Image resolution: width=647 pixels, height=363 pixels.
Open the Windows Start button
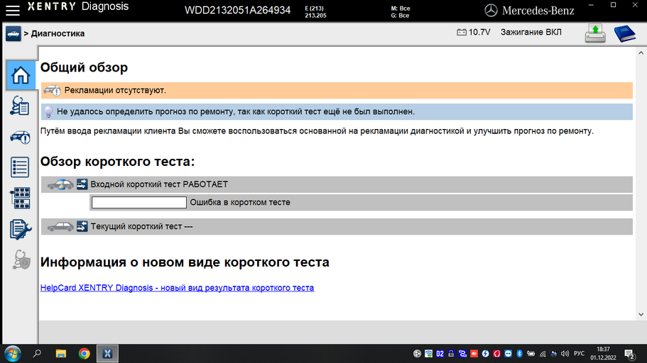tap(12, 354)
